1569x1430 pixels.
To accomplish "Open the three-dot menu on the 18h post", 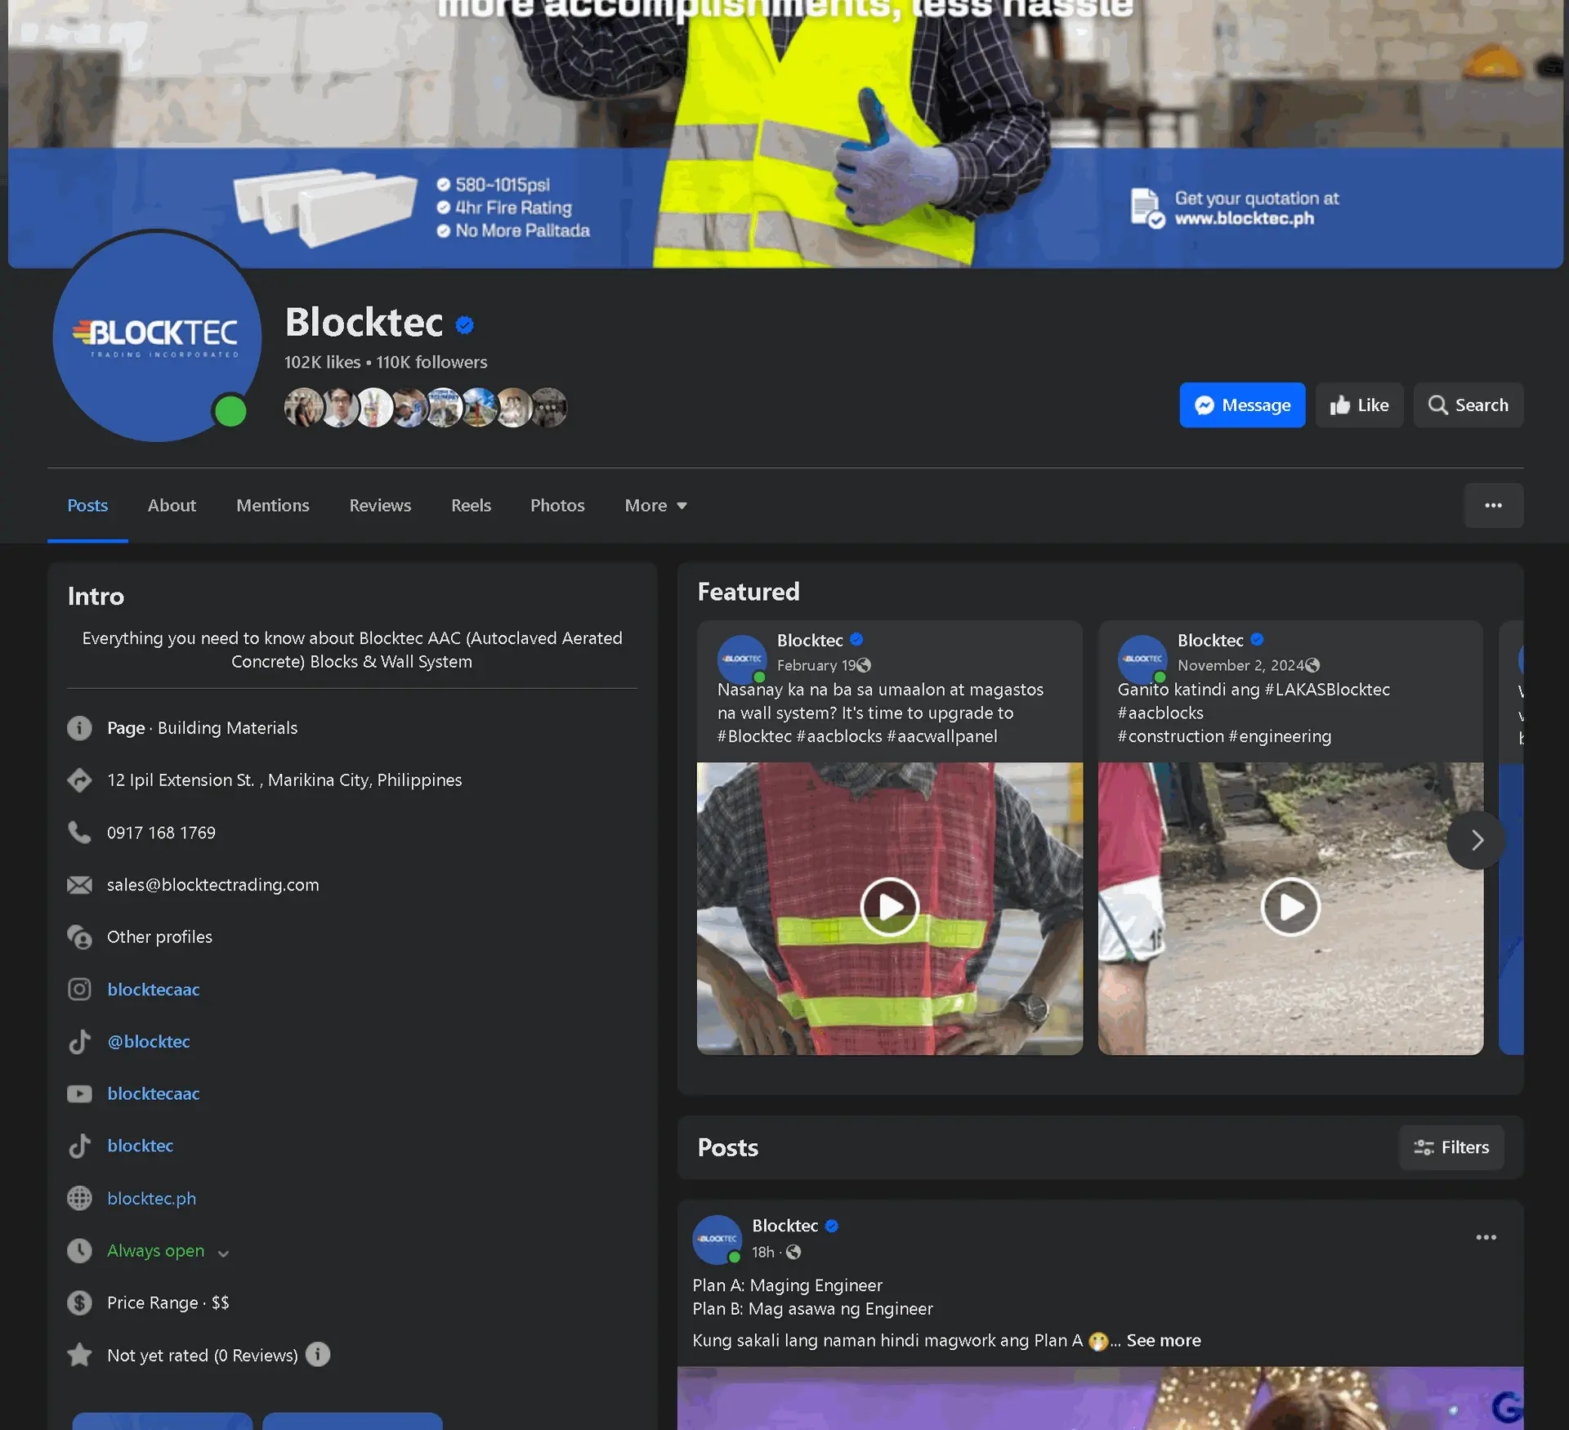I will (1486, 1238).
